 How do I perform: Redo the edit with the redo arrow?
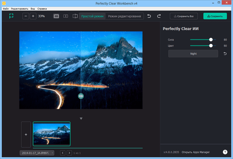pyautogui.click(x=159, y=16)
